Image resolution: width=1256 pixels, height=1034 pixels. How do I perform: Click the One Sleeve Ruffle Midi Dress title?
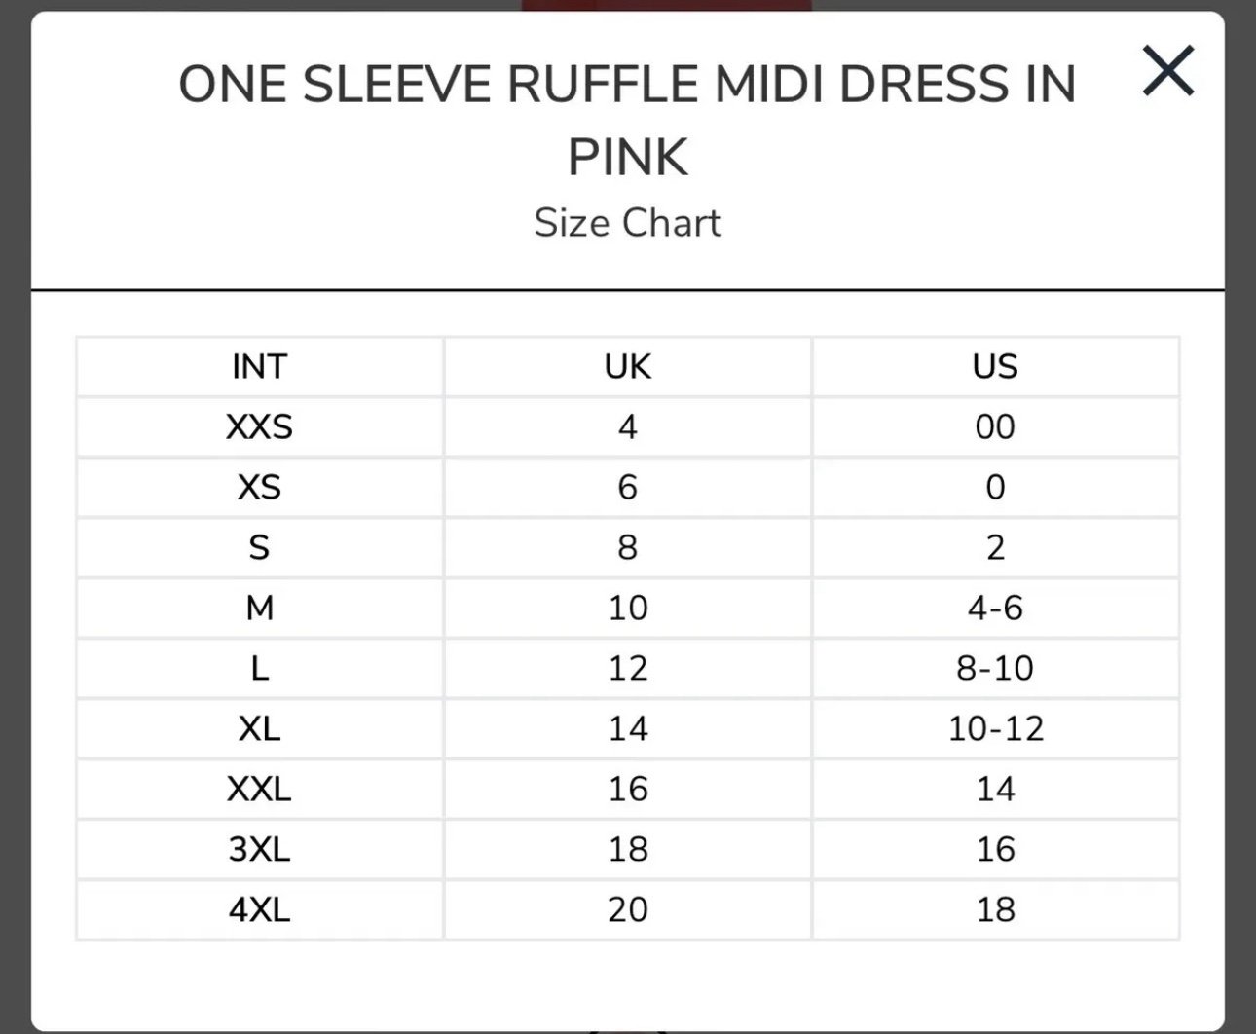coord(628,120)
